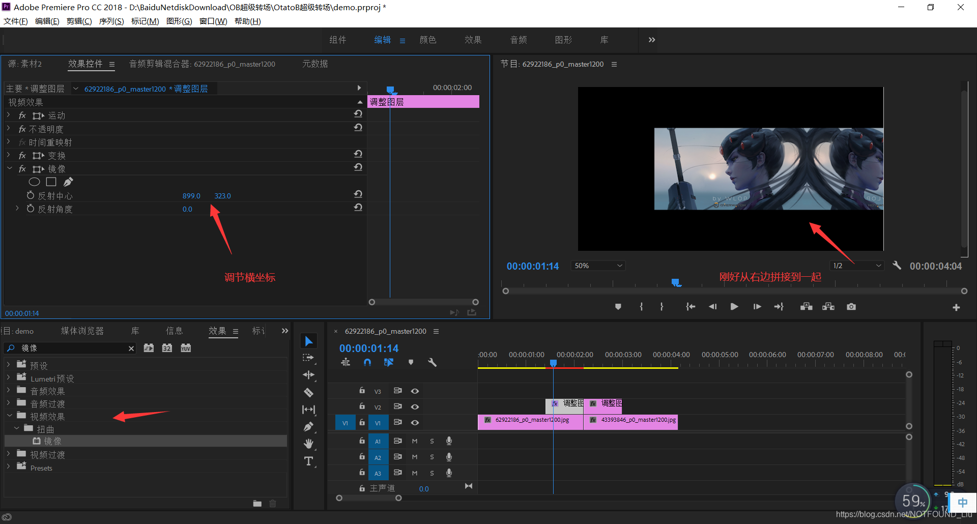Collapse the 视频效果 folder
Screen dimensions: 977x524
[x=9, y=416]
